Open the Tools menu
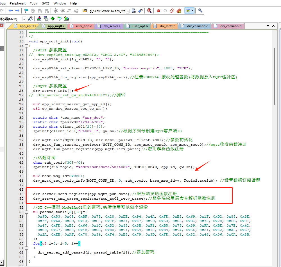281x267 pixels. (x=34, y=3)
